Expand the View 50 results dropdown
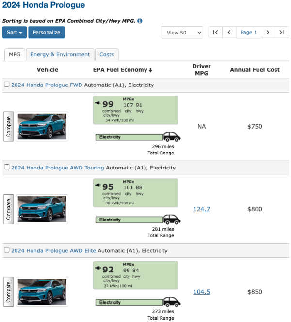Viewport: 291px width, 322px height. 182,33
